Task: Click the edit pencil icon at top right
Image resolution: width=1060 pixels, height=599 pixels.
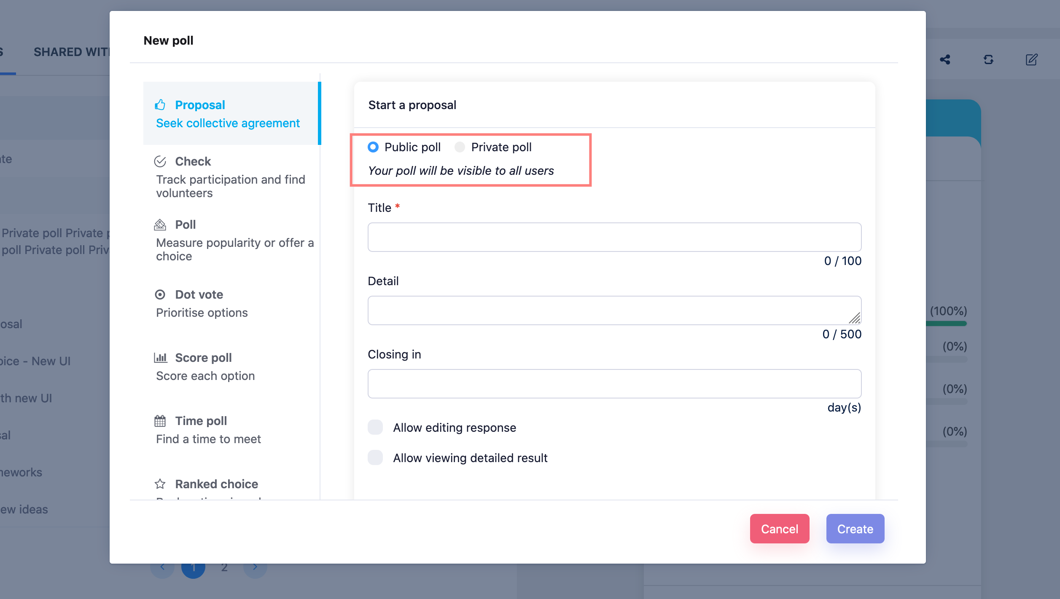Action: 1031,59
